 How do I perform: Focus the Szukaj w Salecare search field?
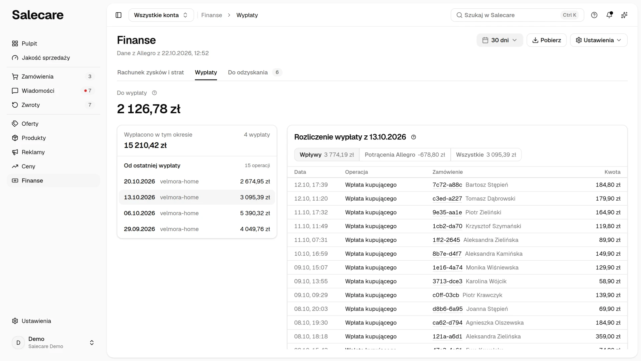pyautogui.click(x=517, y=15)
